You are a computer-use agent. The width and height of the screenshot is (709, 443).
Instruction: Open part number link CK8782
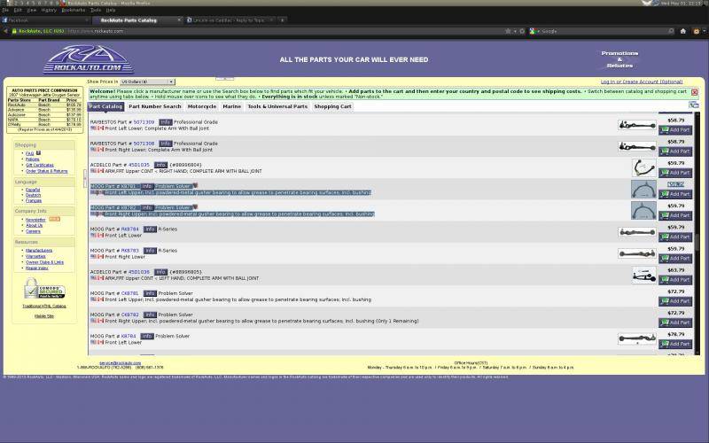[129, 315]
